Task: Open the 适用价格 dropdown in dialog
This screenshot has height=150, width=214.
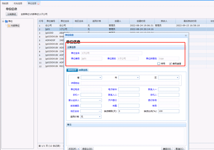Action: pyautogui.click(x=100, y=117)
